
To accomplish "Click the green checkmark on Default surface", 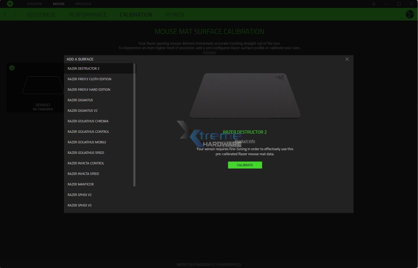I will 12,68.
